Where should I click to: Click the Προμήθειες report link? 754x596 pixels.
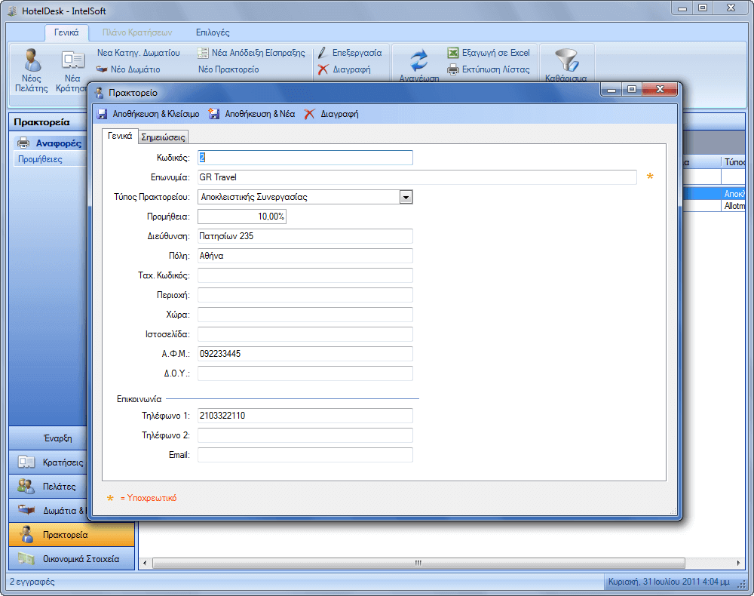coord(40,159)
